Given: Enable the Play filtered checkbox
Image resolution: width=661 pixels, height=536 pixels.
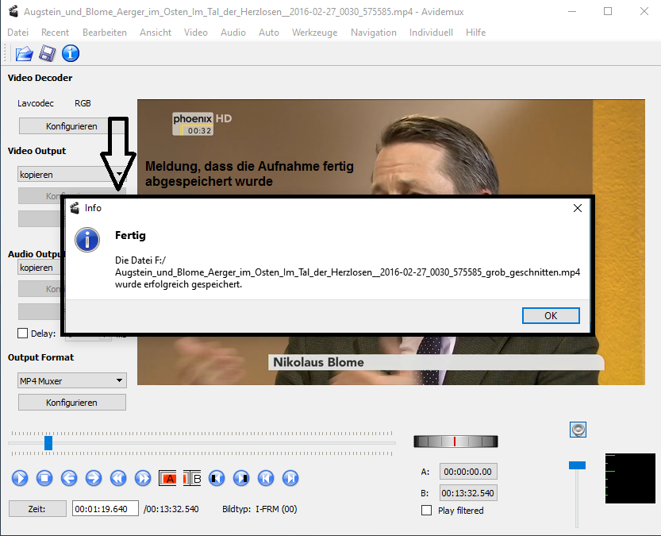Looking at the screenshot, I should [427, 511].
